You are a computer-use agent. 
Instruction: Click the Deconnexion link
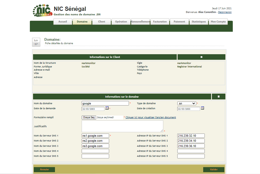pyautogui.click(x=225, y=12)
